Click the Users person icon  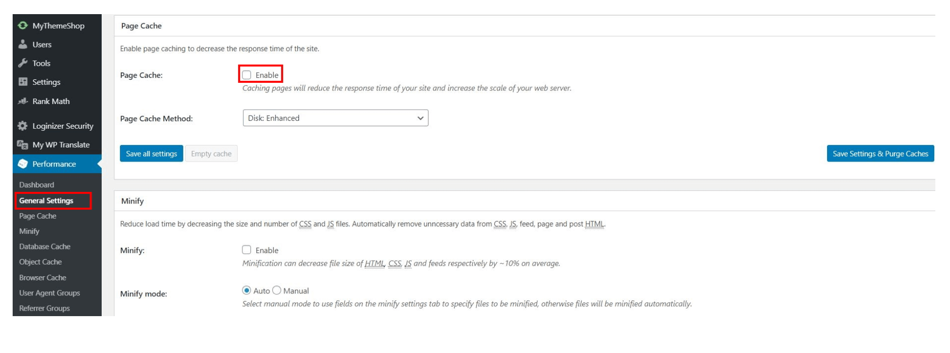tap(23, 44)
